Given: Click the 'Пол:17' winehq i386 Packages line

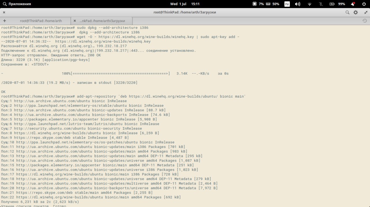Looking at the screenshot, I should pyautogui.click(x=90, y=174).
